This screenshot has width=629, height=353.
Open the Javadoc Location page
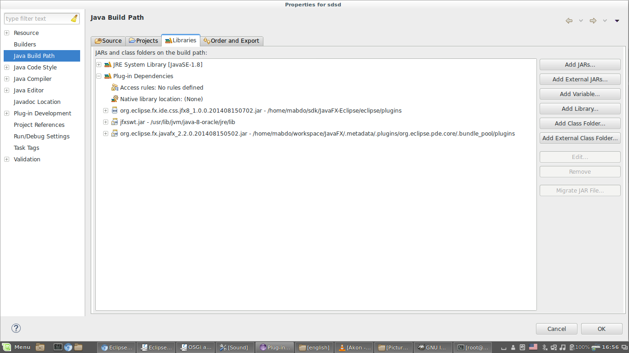click(x=37, y=102)
